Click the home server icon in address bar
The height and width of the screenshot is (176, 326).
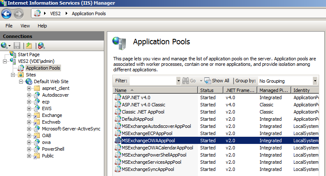click(x=37, y=14)
